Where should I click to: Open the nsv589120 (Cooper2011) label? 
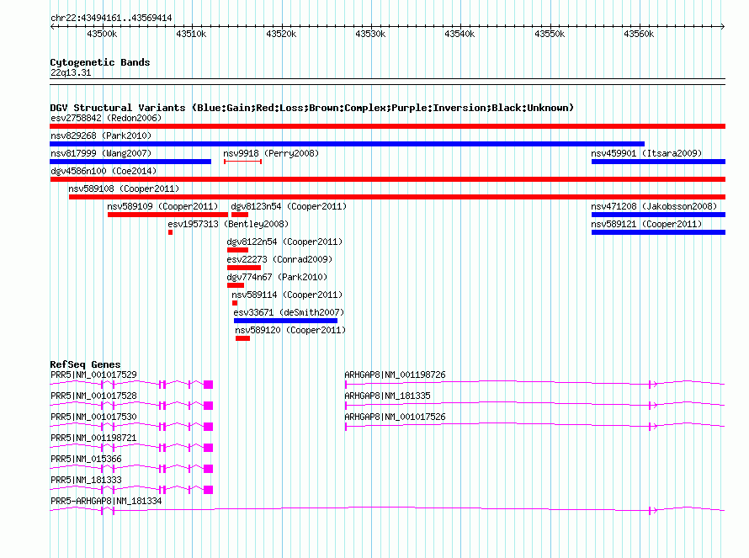(290, 330)
